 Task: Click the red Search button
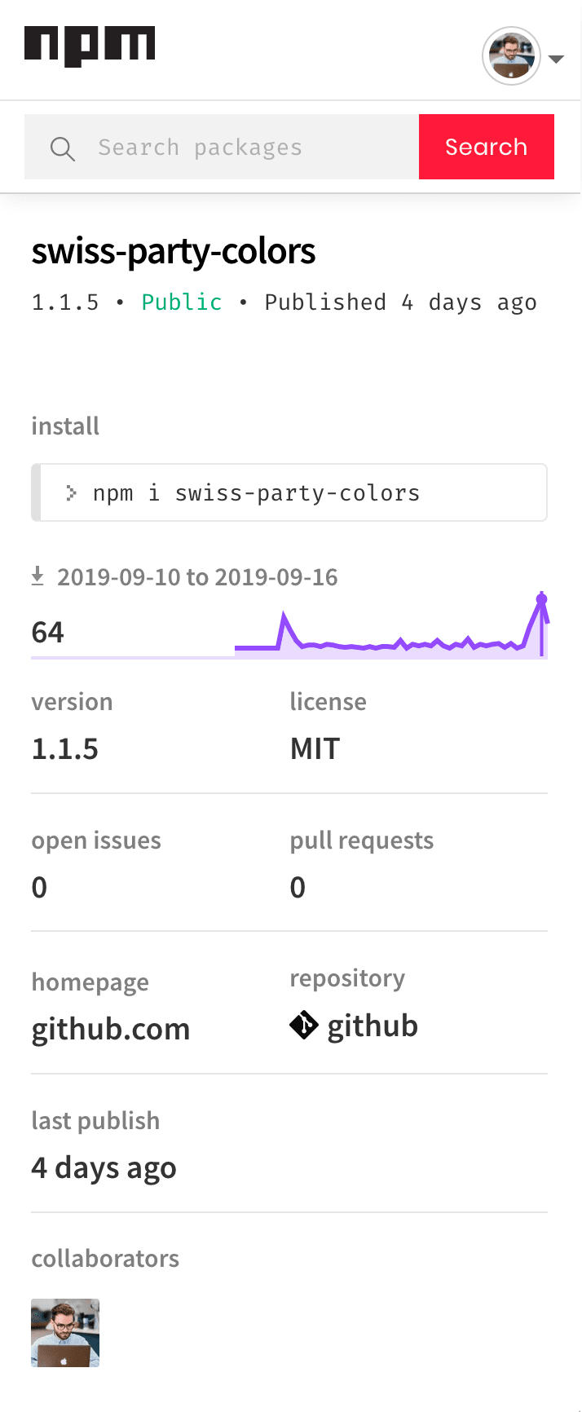(x=487, y=147)
